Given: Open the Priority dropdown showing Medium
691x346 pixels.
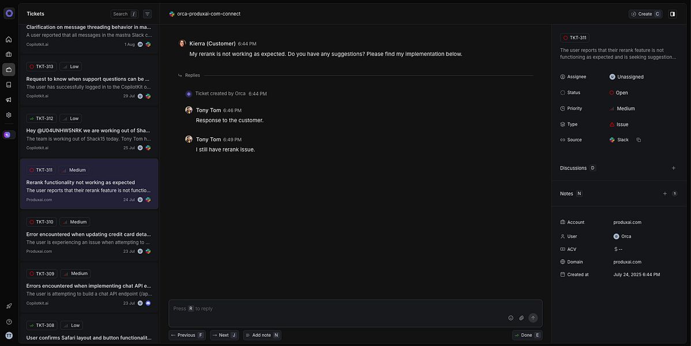Looking at the screenshot, I should (x=626, y=108).
